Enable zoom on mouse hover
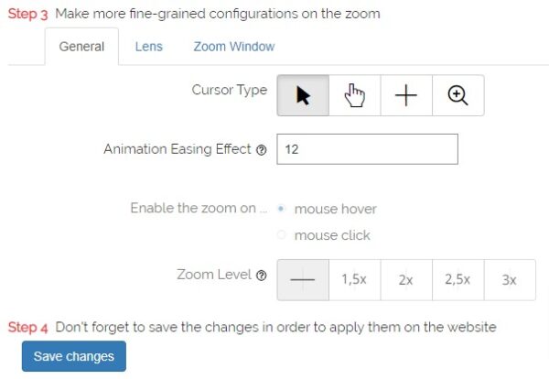This screenshot has height=379, width=549. [282, 209]
